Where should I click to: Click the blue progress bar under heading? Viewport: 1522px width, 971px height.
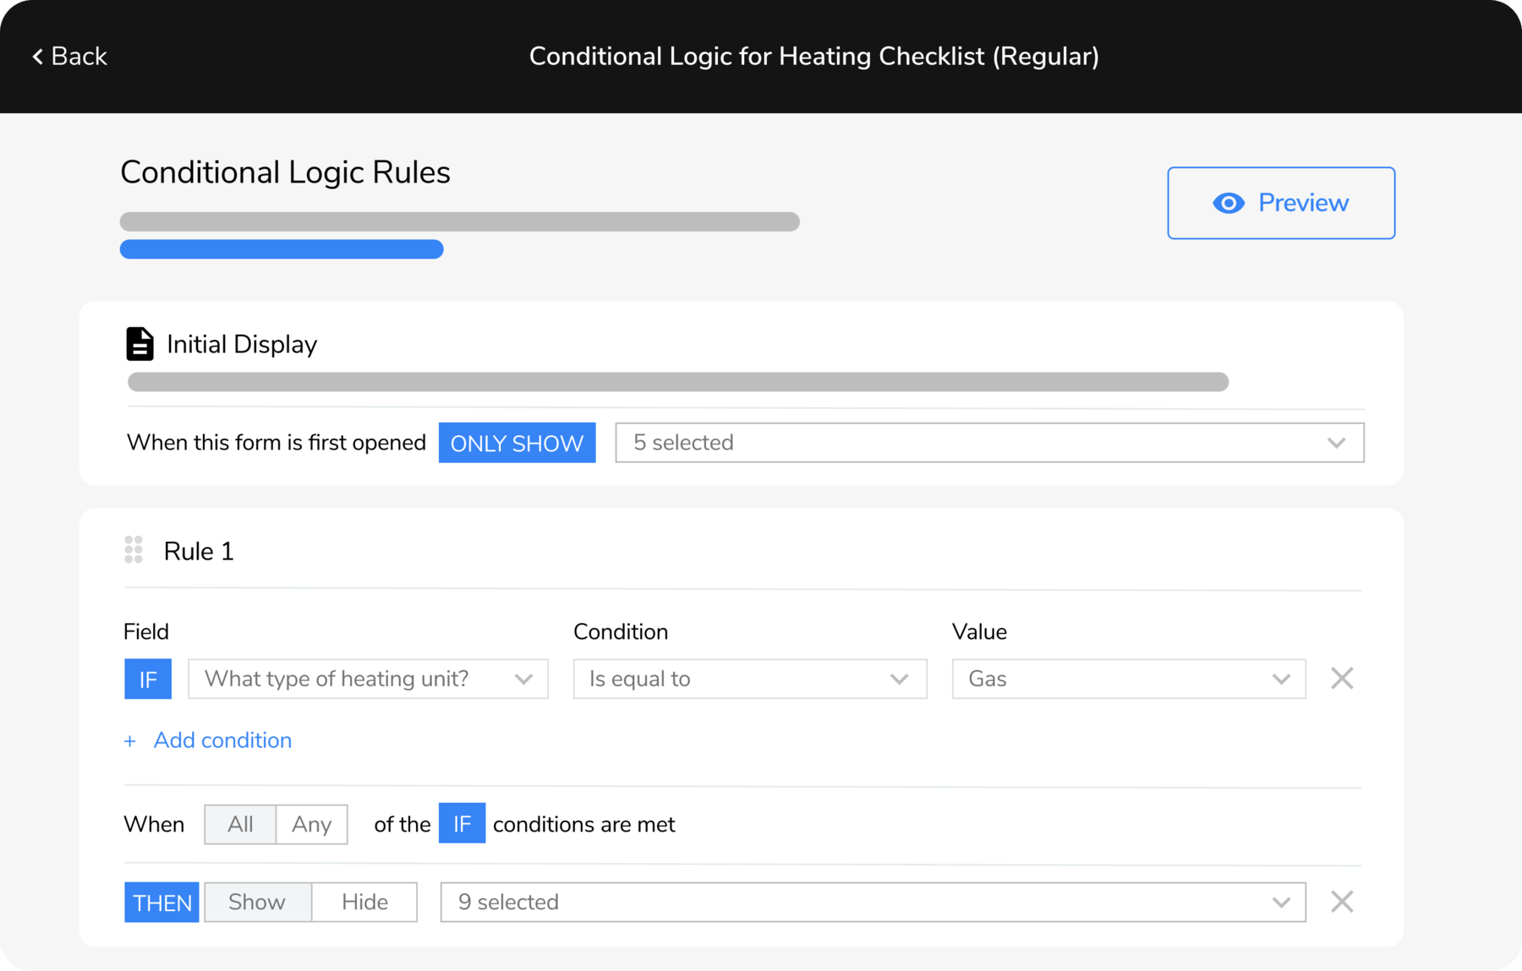(x=282, y=249)
